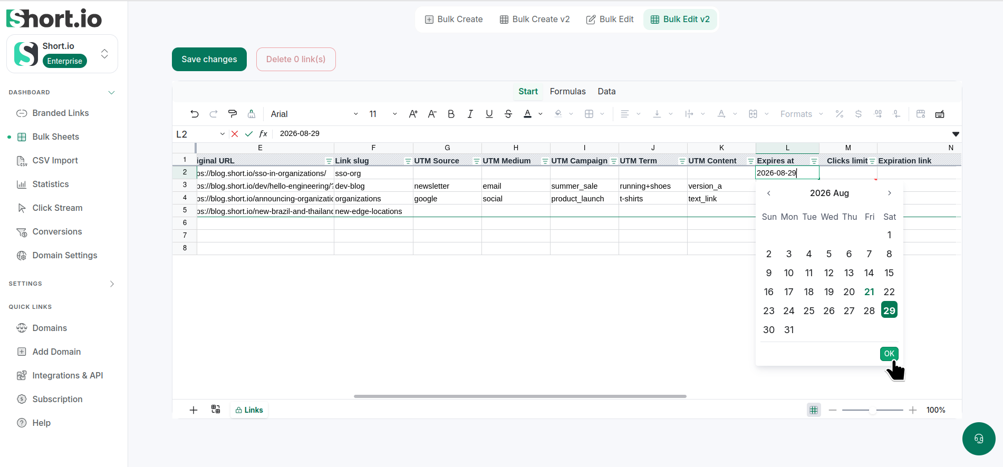The image size is (1003, 467).
Task: Click the undo arrow icon
Action: (x=195, y=114)
